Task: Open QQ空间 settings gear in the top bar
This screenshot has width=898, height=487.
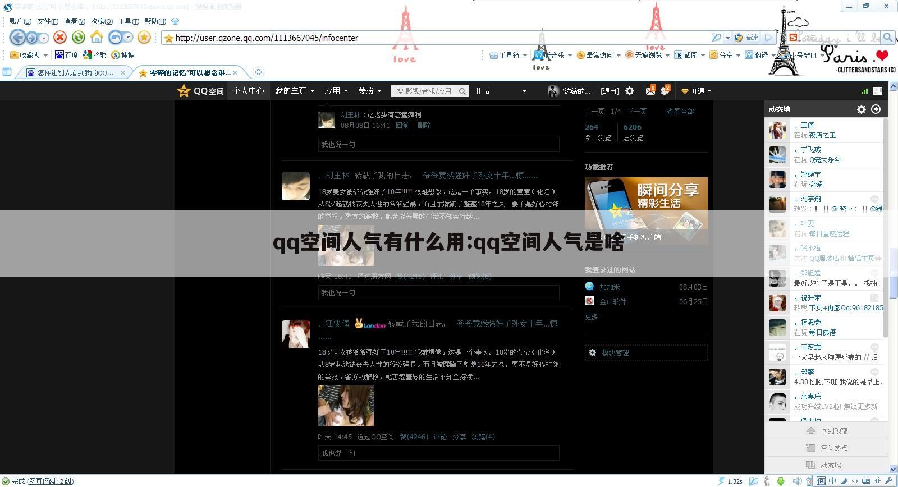Action: click(630, 91)
